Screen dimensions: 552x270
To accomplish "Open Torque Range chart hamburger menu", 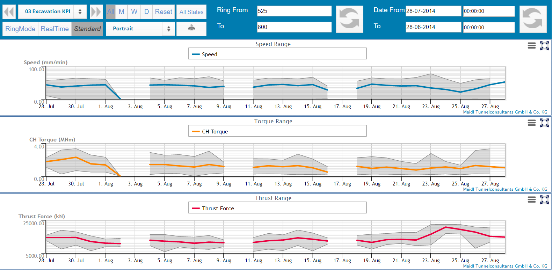I will coord(531,123).
